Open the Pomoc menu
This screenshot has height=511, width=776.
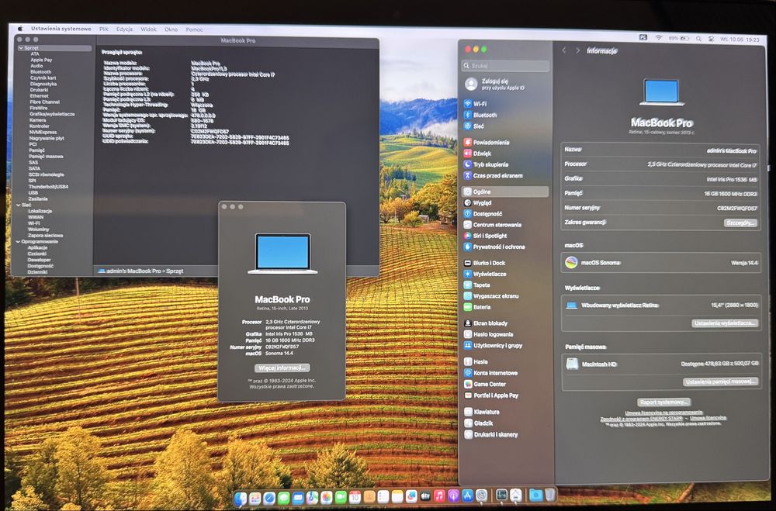[x=195, y=29]
